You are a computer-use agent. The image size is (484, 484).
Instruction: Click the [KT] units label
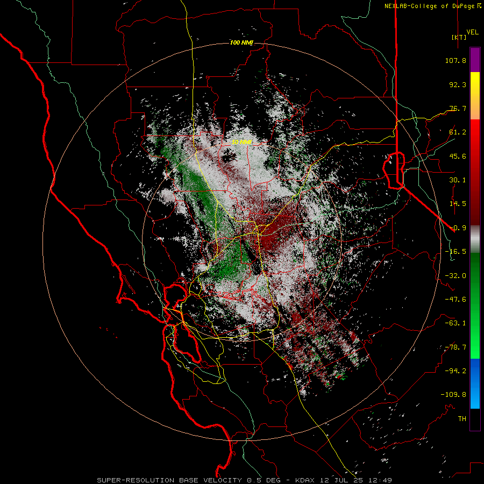point(459,37)
